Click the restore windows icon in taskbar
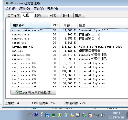Screen dimensions: 128x120 point(42,113)
